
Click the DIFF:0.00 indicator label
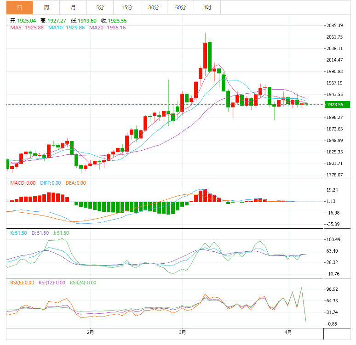(51, 183)
